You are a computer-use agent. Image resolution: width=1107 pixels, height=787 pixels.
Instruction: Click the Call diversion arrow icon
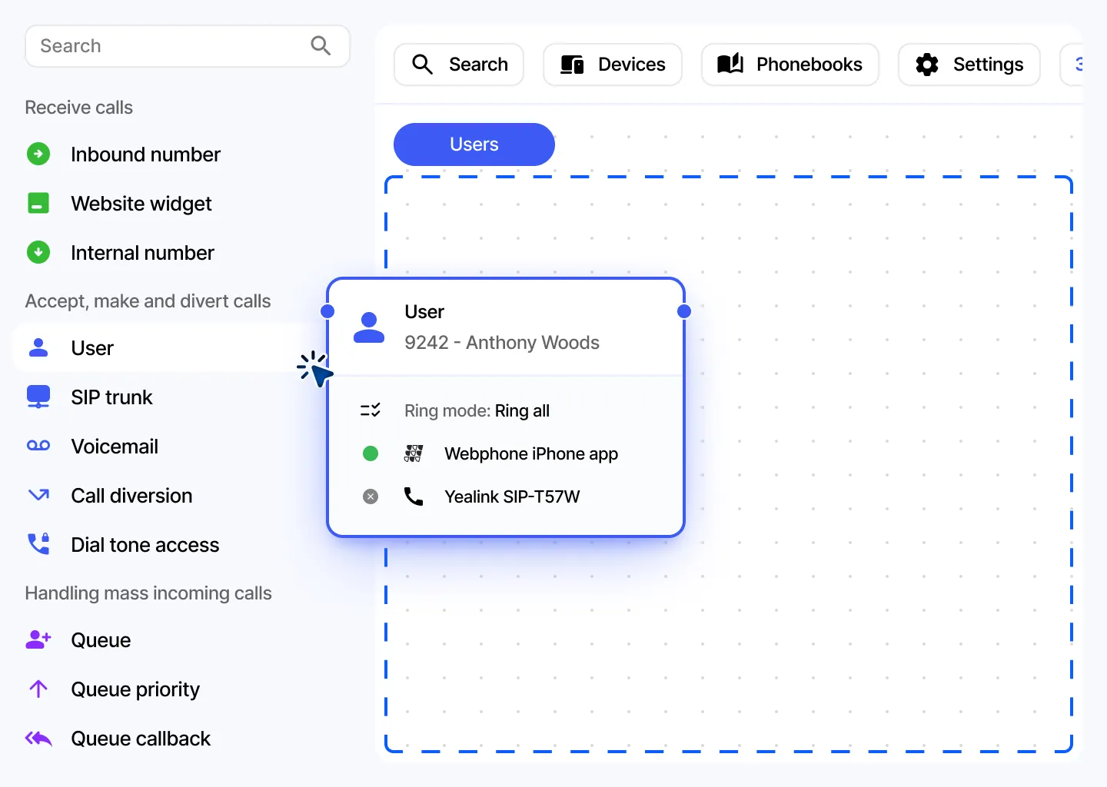(x=38, y=495)
